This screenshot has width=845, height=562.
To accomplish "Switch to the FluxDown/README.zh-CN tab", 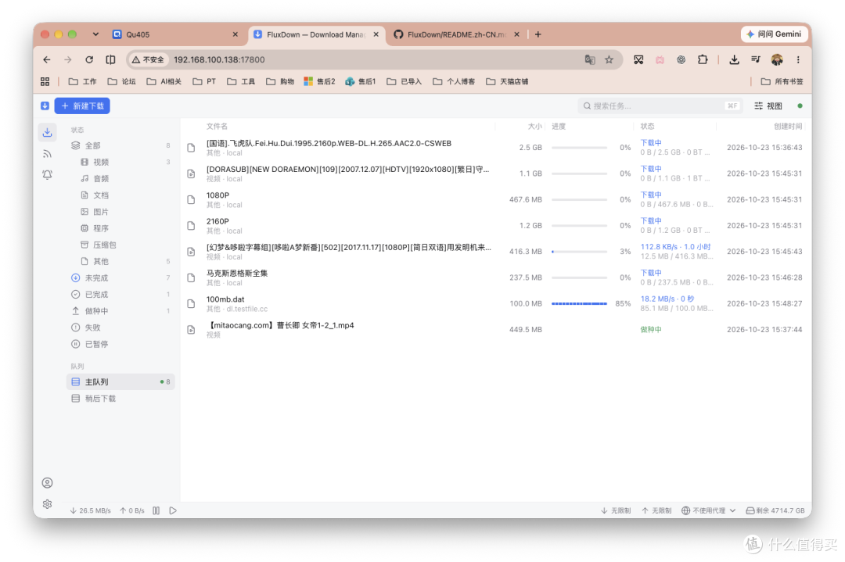I will pos(457,34).
